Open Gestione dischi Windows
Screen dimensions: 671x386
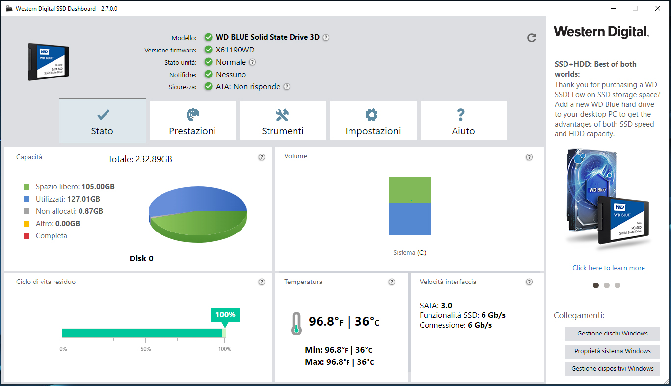(612, 334)
